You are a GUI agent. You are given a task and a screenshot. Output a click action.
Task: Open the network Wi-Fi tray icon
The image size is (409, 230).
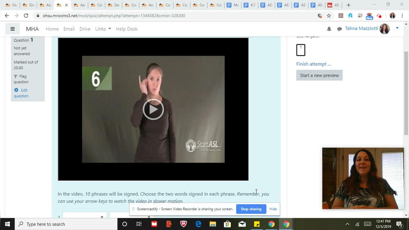[x=358, y=224]
